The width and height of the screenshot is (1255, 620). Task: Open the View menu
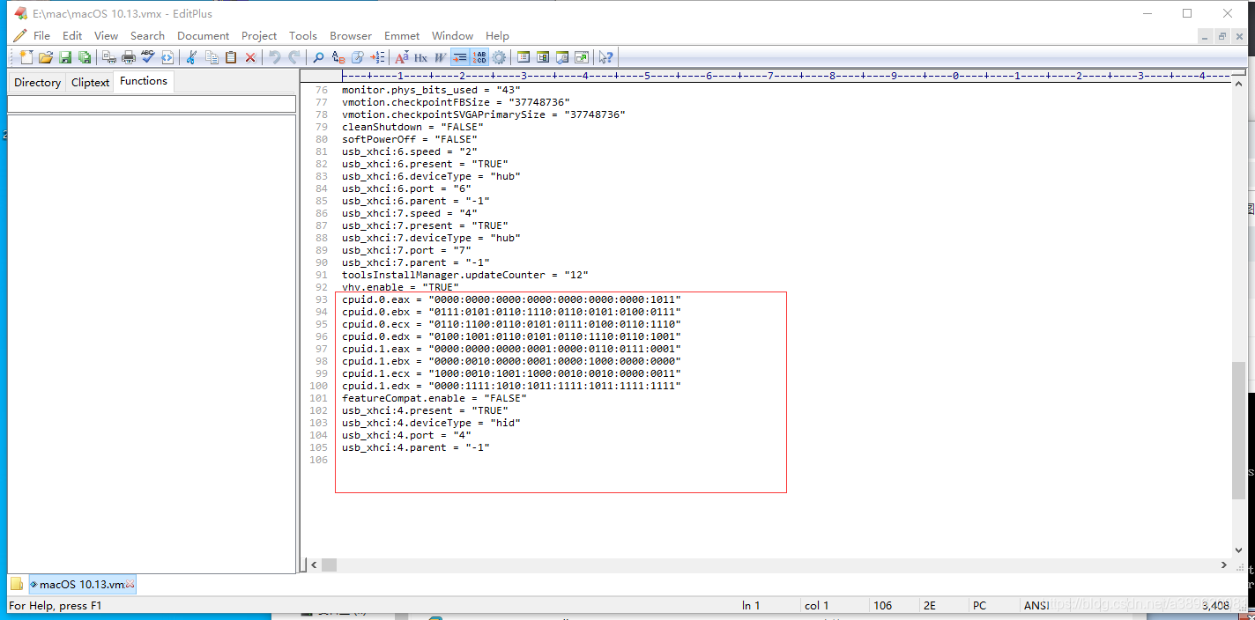pos(106,36)
